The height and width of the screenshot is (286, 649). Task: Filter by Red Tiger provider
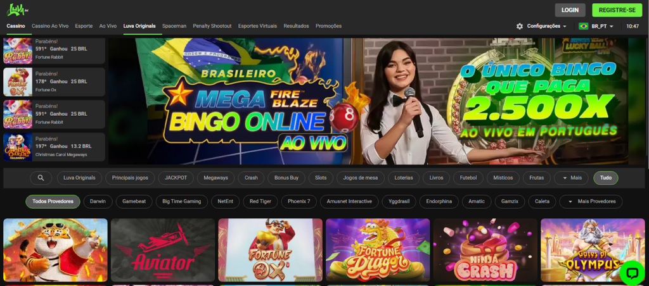tap(260, 201)
